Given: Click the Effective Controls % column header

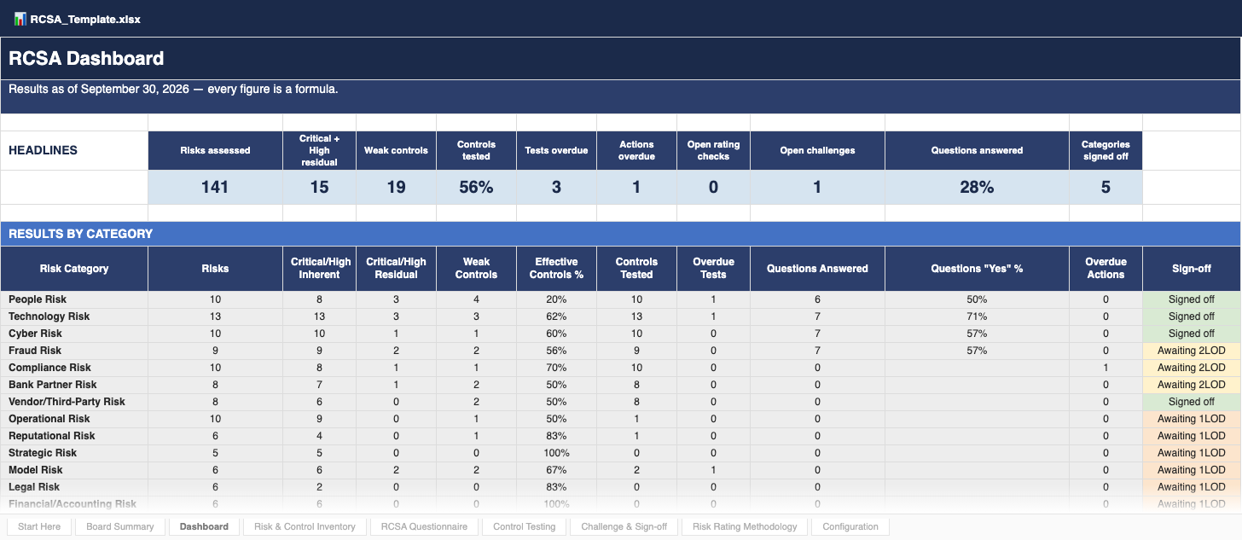Looking at the screenshot, I should [556, 269].
